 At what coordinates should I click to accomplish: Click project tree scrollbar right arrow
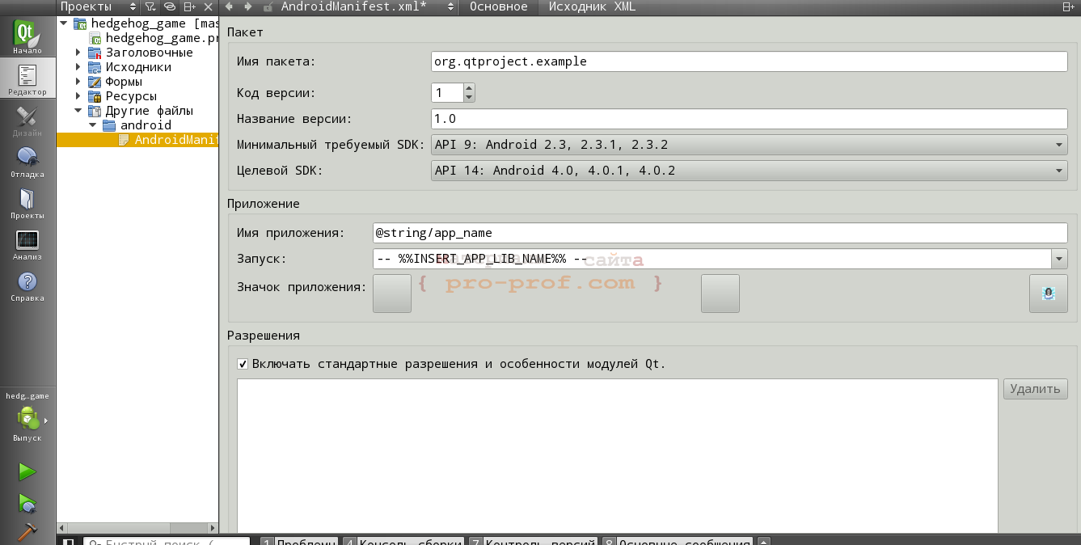(x=213, y=528)
